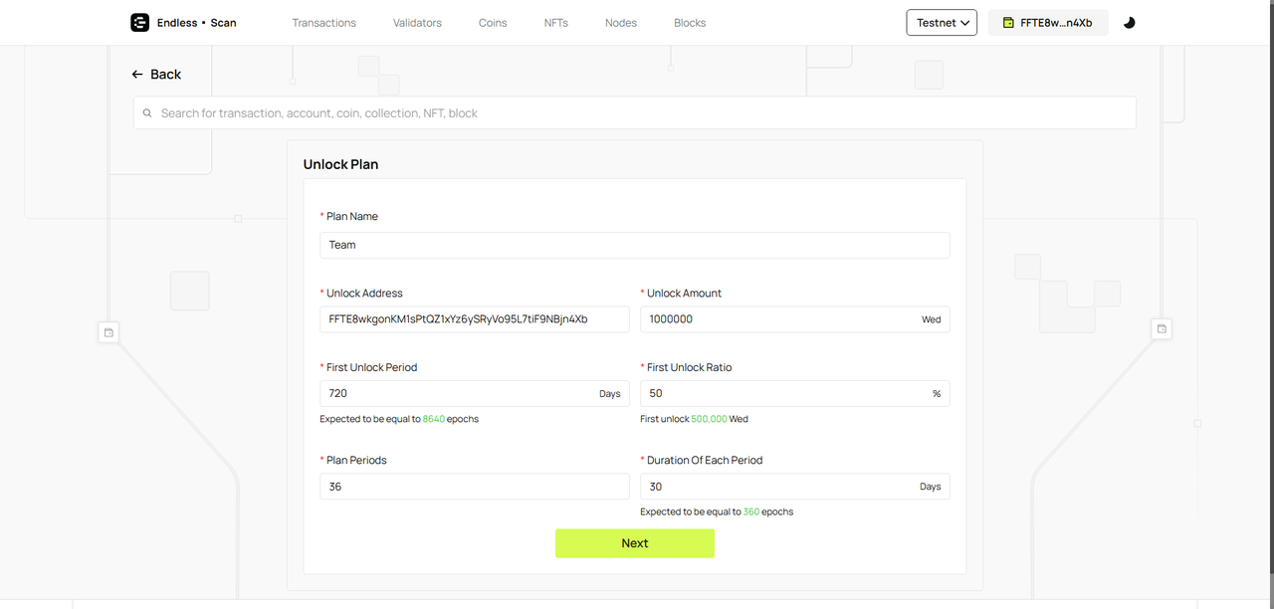
Task: Click the Endless Scan logo icon
Action: (x=140, y=23)
